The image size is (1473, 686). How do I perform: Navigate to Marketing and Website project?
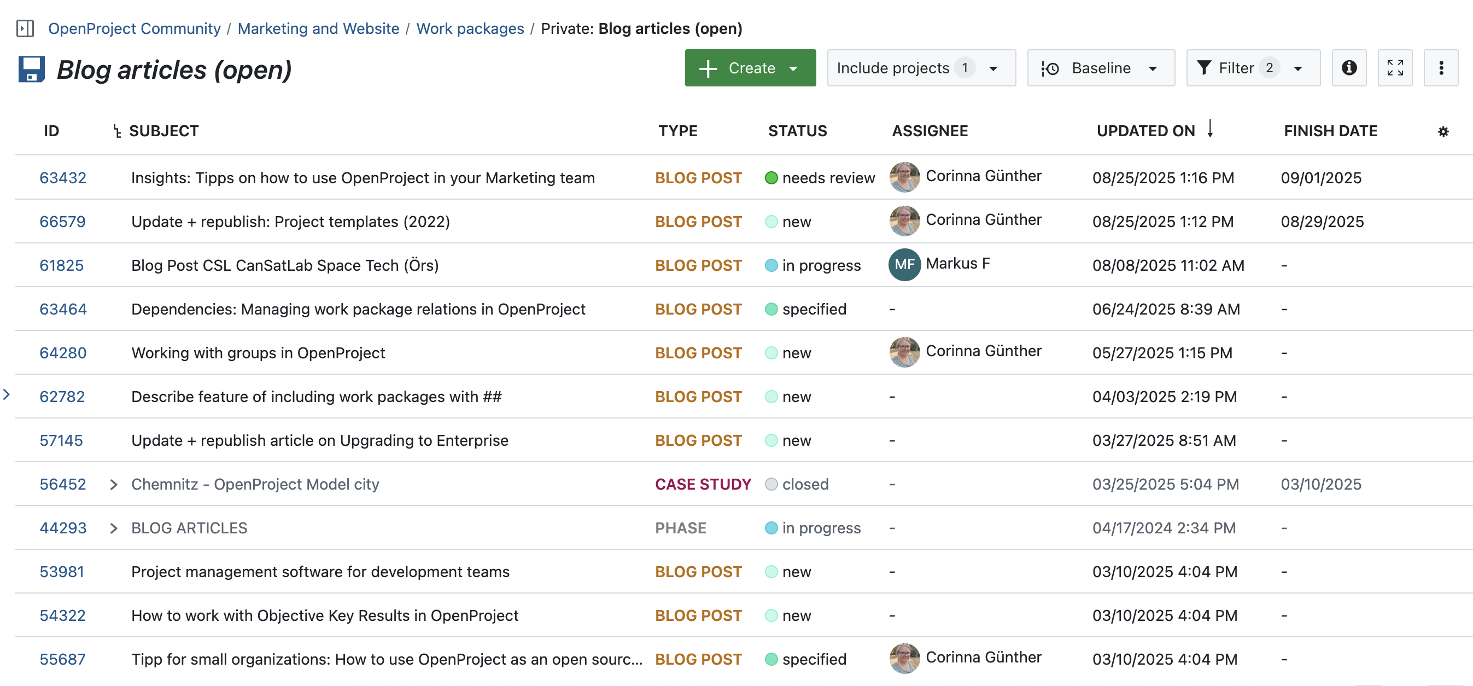pyautogui.click(x=319, y=28)
